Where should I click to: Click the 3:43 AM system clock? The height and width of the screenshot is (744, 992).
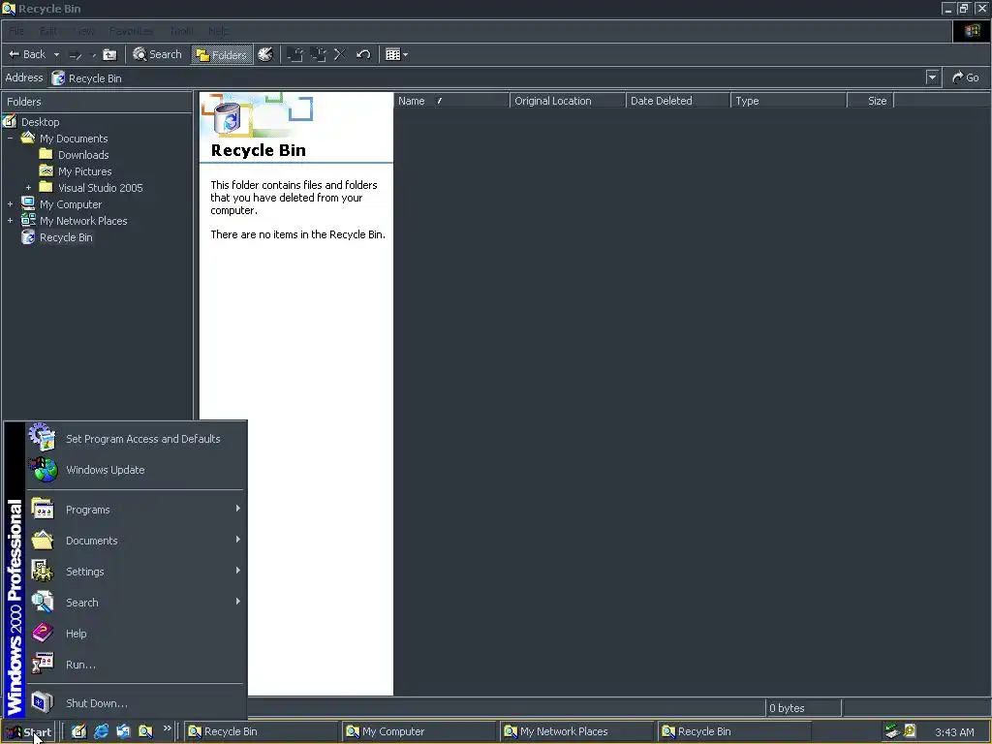point(954,732)
